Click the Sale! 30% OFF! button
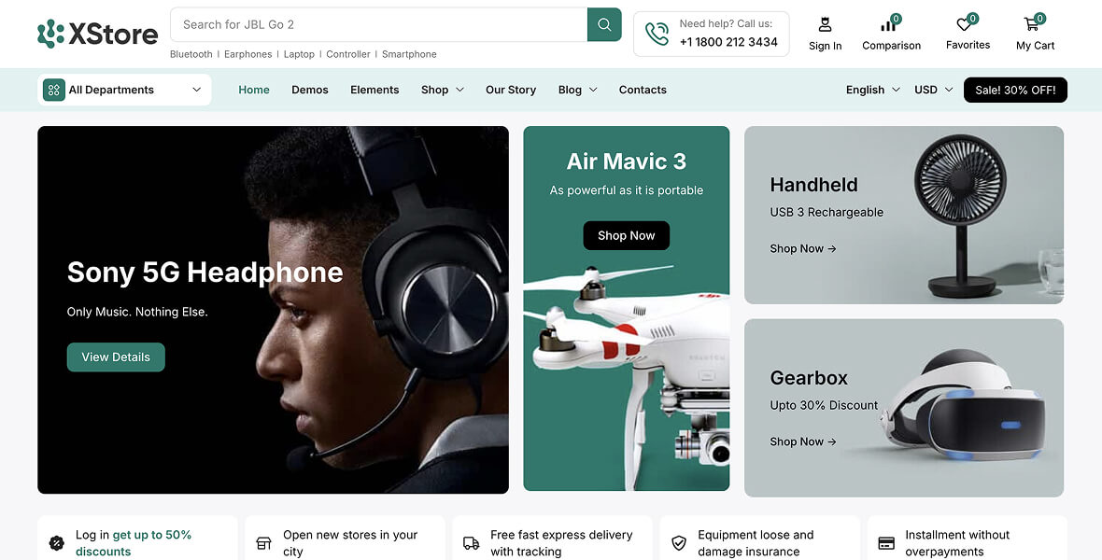1102x560 pixels. click(1015, 90)
